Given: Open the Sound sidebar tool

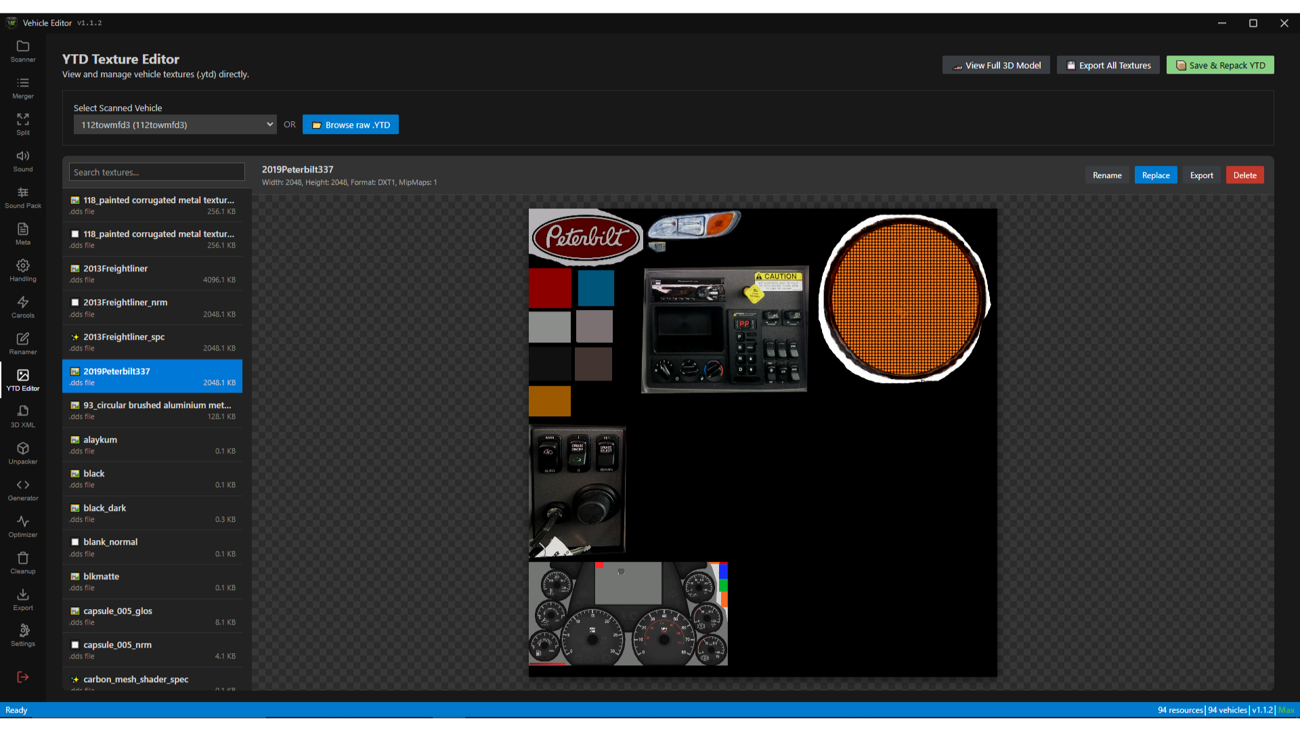Looking at the screenshot, I should (23, 161).
